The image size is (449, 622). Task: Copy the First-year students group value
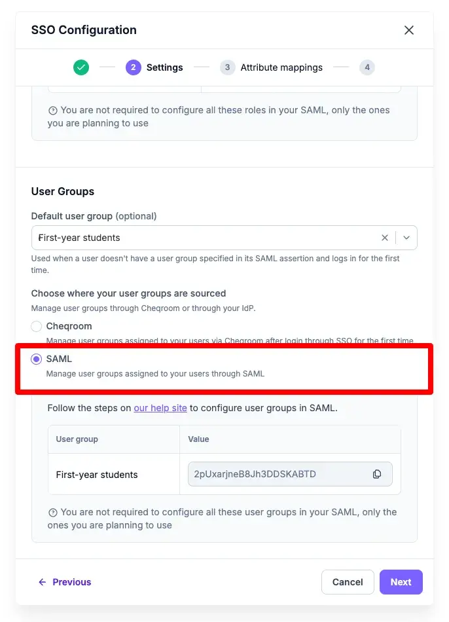click(x=377, y=474)
